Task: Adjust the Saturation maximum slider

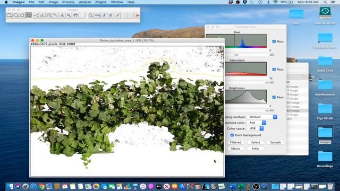Action: [267, 83]
